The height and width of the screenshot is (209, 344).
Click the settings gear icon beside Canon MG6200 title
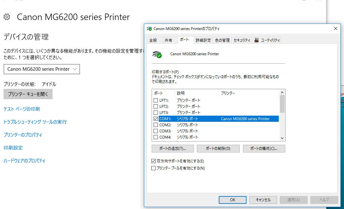coord(7,17)
